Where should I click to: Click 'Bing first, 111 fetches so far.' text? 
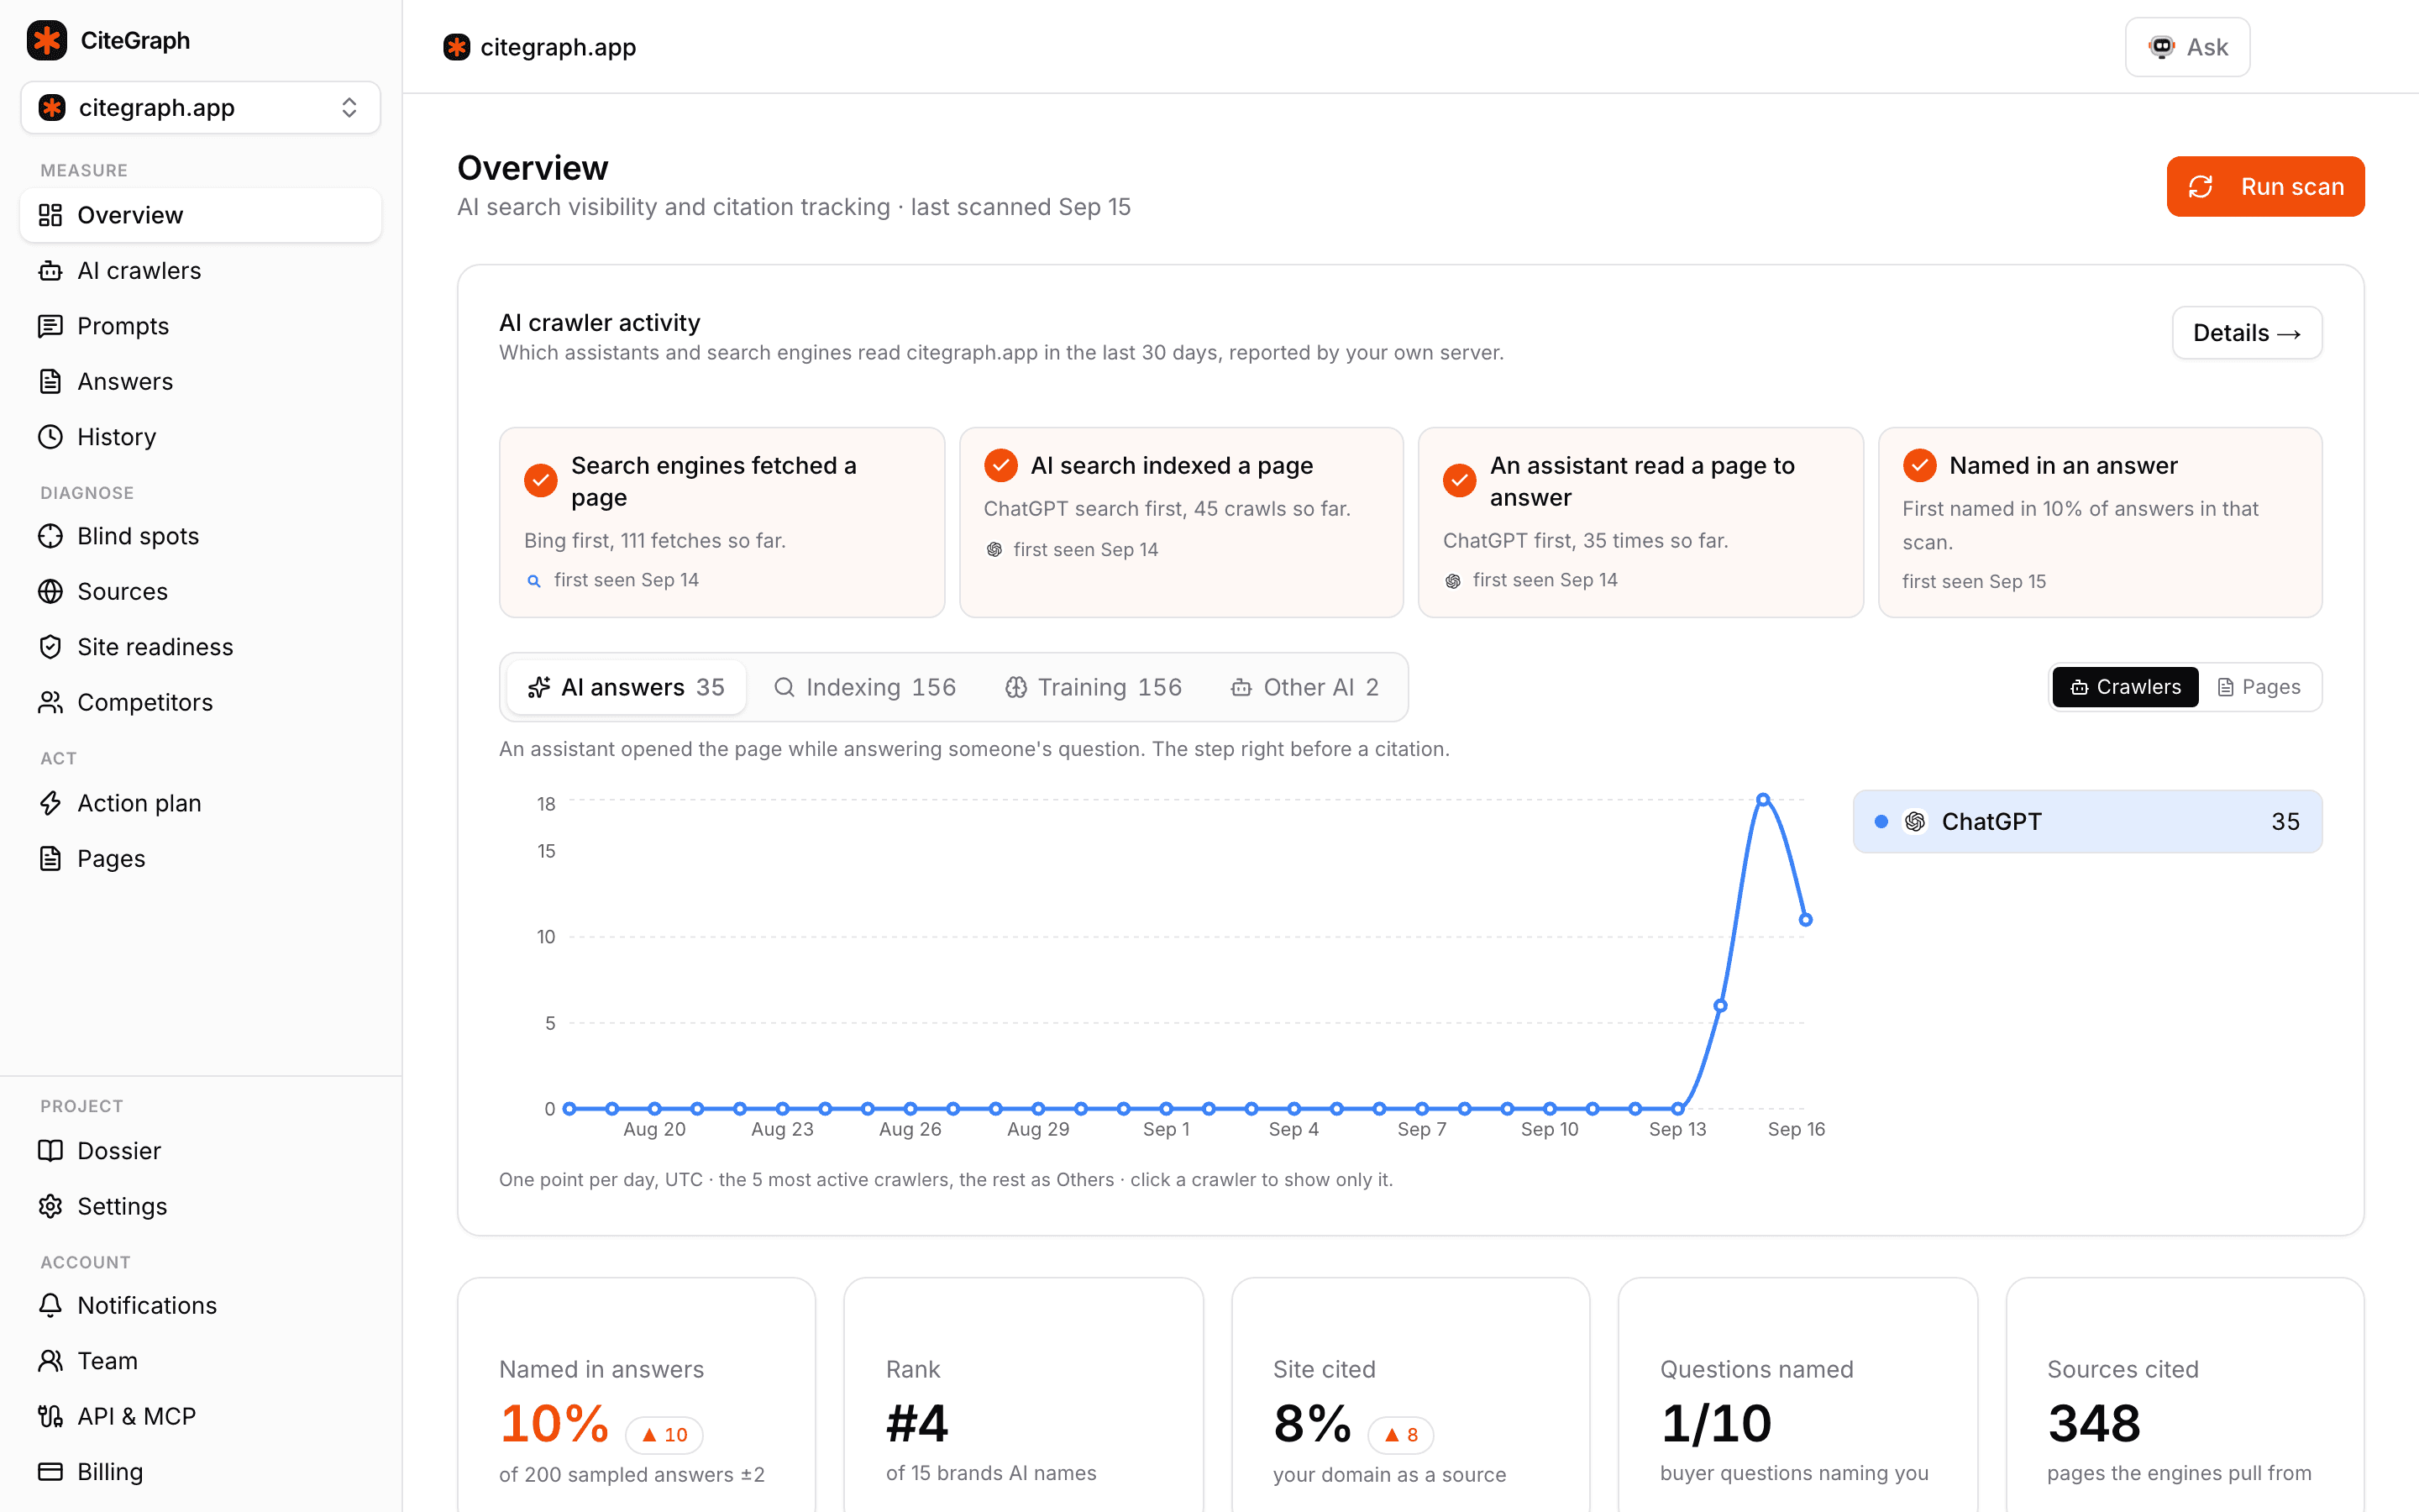655,541
